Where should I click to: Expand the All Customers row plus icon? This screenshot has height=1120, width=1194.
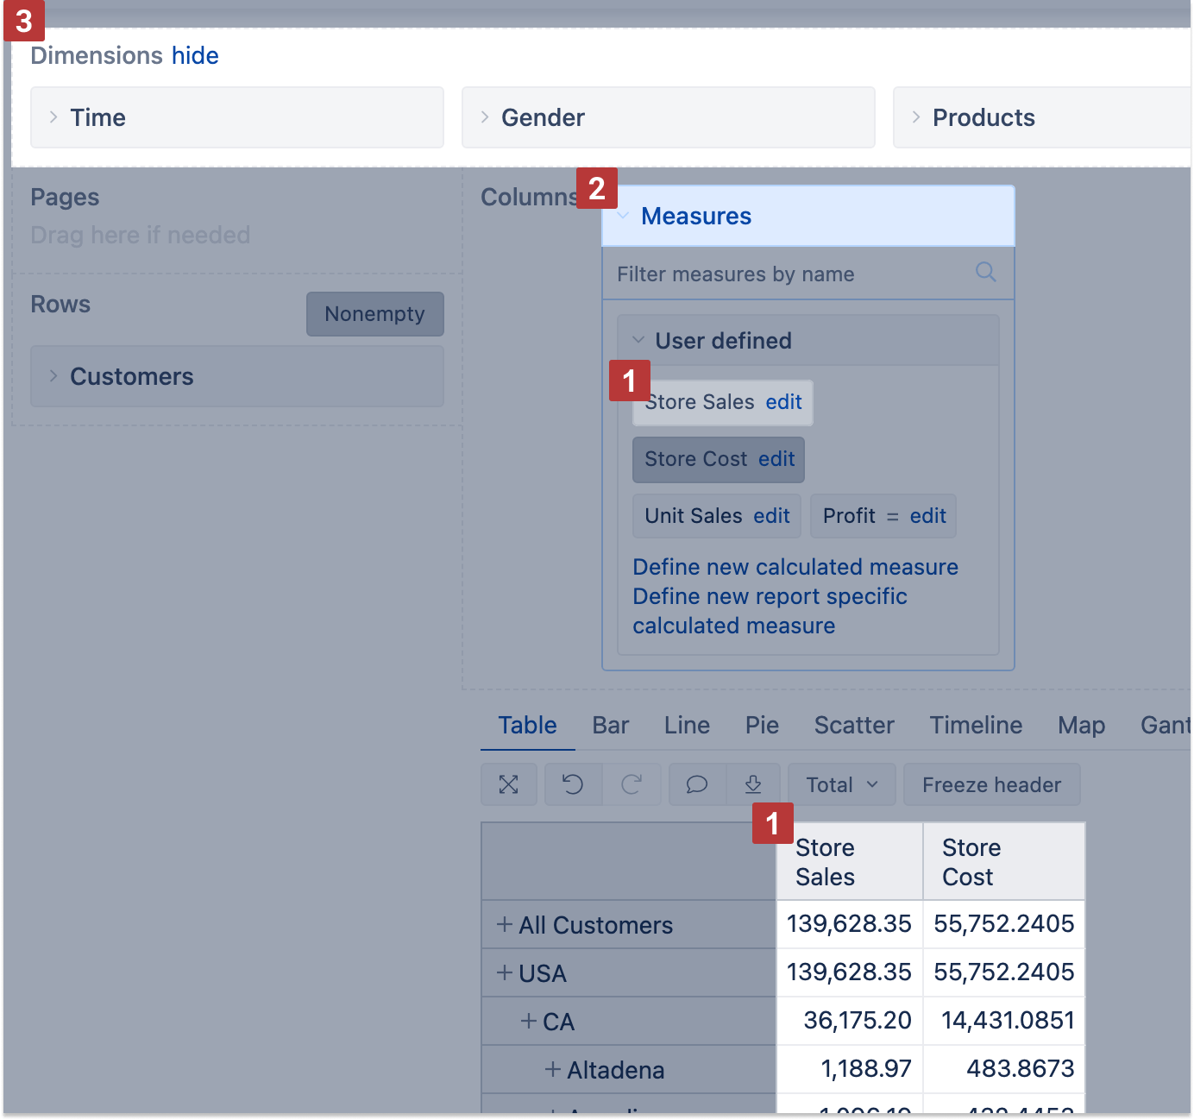pyautogui.click(x=505, y=924)
